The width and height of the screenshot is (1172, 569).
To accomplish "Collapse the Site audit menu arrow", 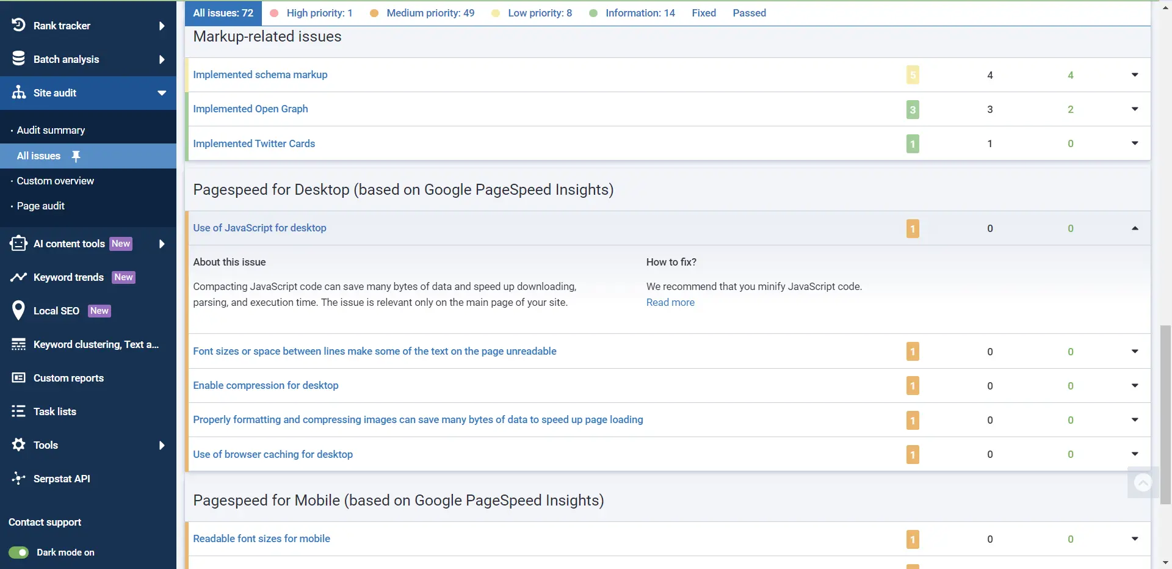I will [x=162, y=93].
